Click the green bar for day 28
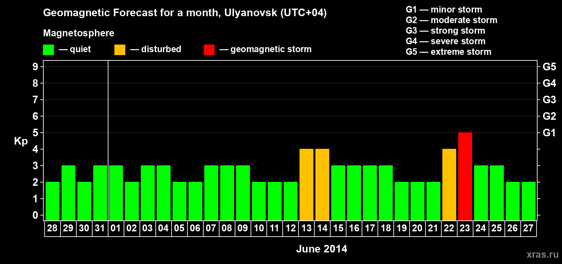Screen dimensions: 562x264 coord(53,201)
